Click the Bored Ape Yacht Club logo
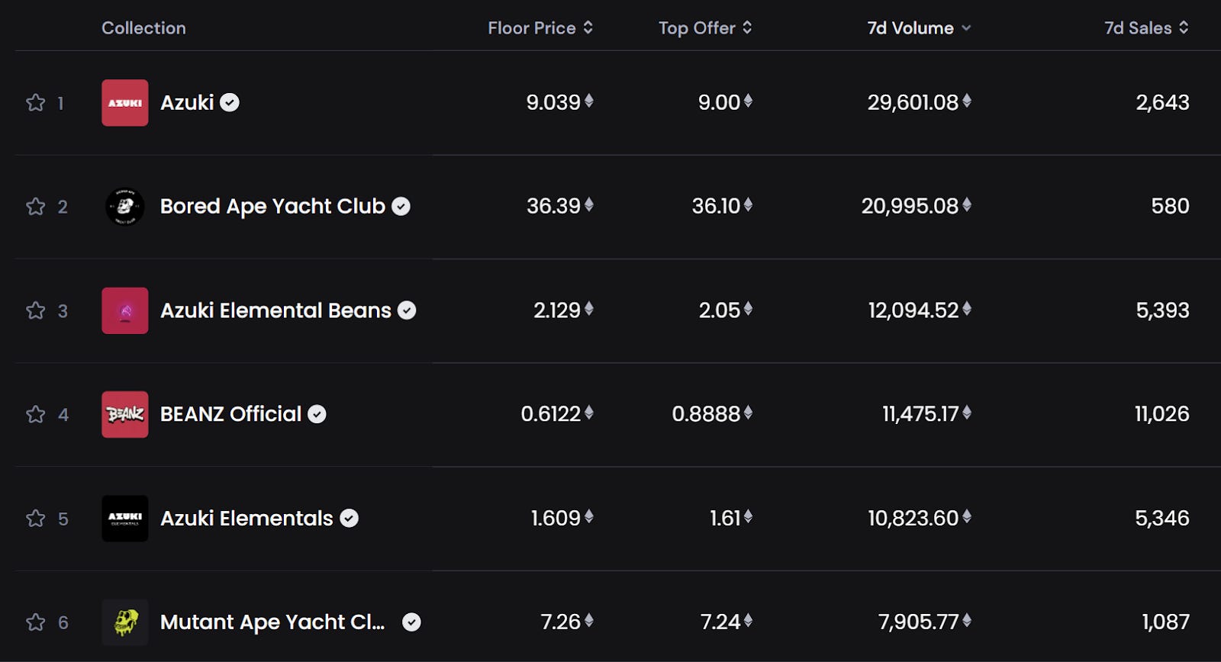This screenshot has height=662, width=1221. tap(125, 207)
